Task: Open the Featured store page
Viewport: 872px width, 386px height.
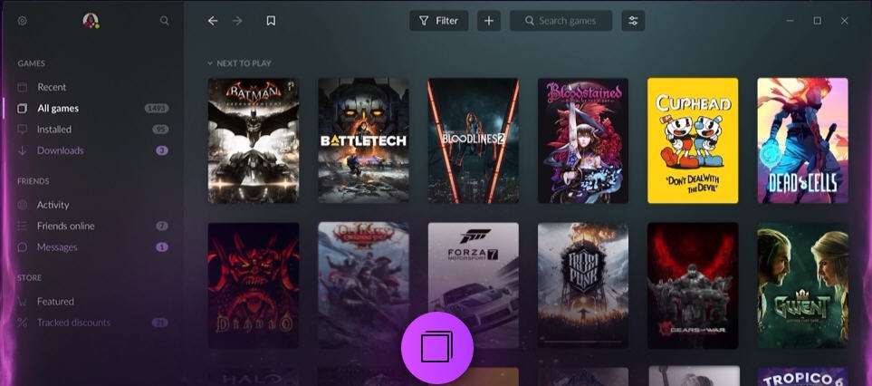Action: tap(55, 302)
